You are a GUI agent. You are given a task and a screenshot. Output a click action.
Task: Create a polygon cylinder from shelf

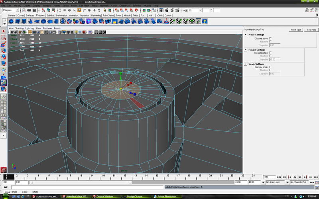point(25,21)
